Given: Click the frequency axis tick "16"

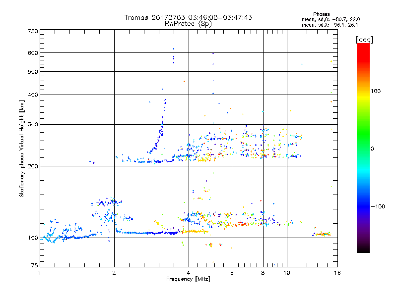Looking at the screenshot, I should (337, 273).
